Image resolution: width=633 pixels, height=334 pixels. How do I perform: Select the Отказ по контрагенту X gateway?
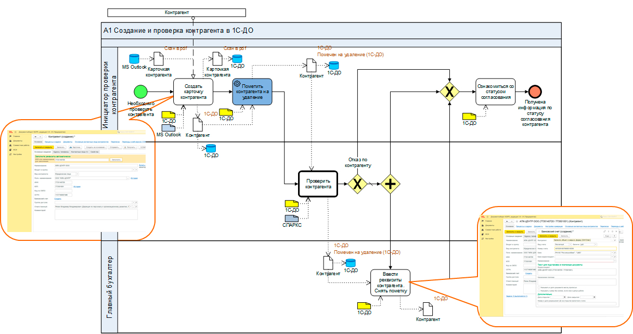pyautogui.click(x=358, y=184)
